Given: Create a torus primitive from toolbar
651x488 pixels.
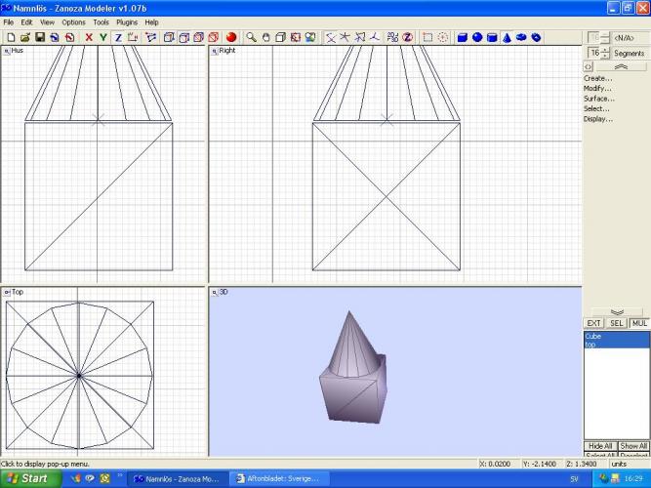Looking at the screenshot, I should click(522, 37).
